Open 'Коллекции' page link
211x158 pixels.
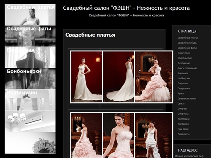coord(184,119)
